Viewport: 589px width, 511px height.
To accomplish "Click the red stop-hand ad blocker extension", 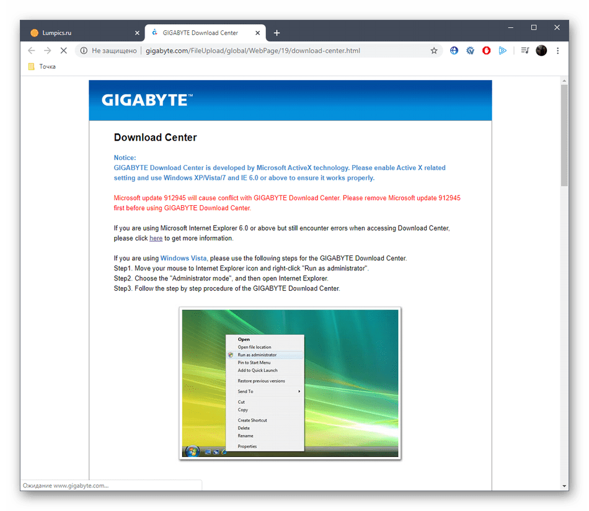I will (487, 51).
